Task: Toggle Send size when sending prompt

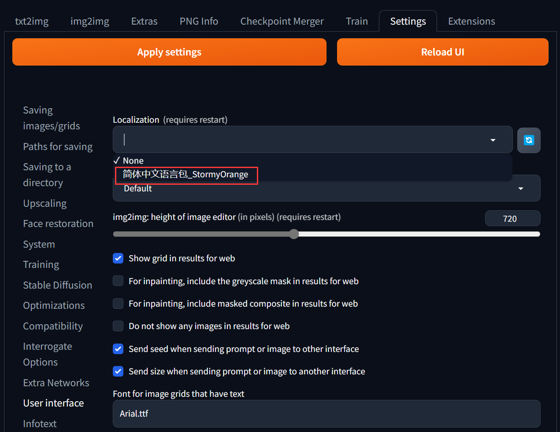Action: coord(118,371)
